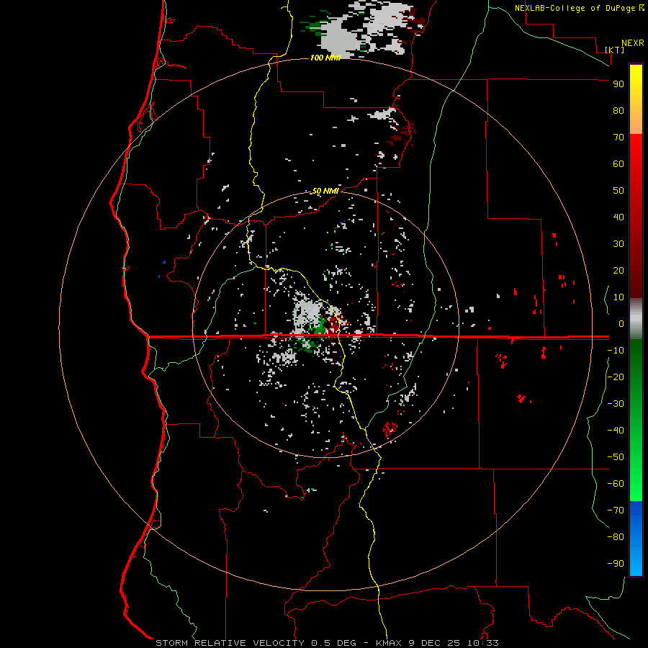The image size is (648, 648).
Task: Click the NEXR label
Action: [633, 43]
